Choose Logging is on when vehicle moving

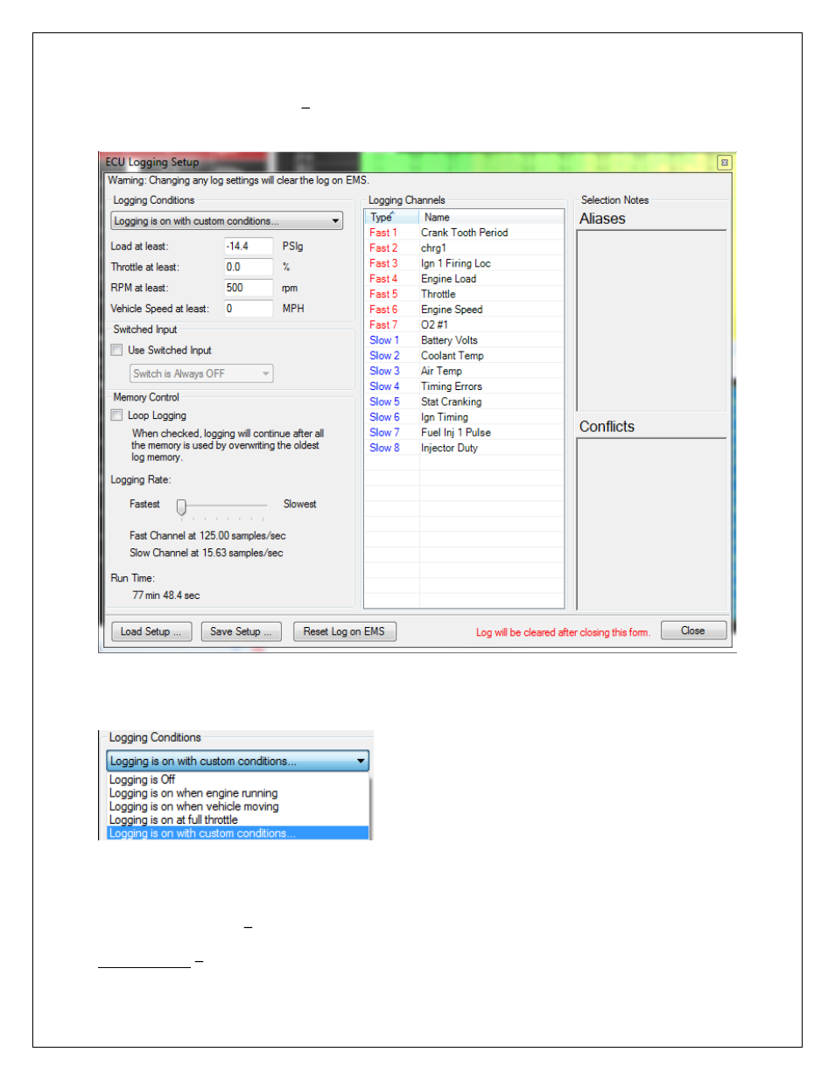click(x=193, y=806)
